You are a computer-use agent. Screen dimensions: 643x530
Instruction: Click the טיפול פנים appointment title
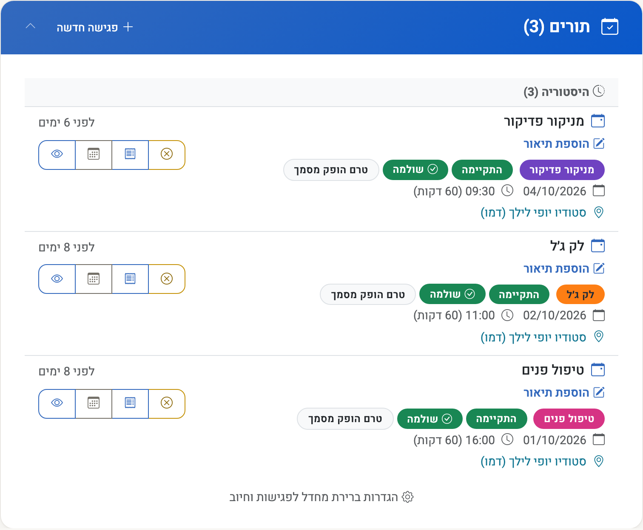pyautogui.click(x=553, y=370)
